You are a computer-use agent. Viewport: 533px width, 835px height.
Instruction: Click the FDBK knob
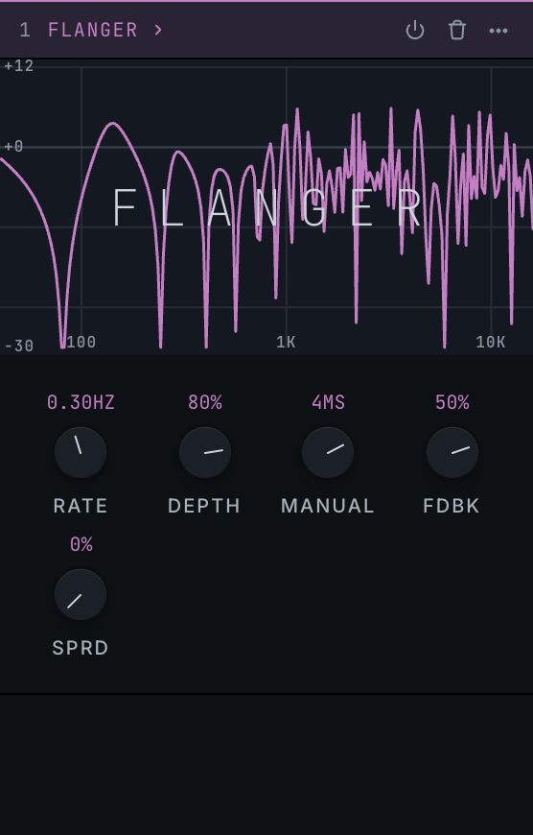point(452,452)
